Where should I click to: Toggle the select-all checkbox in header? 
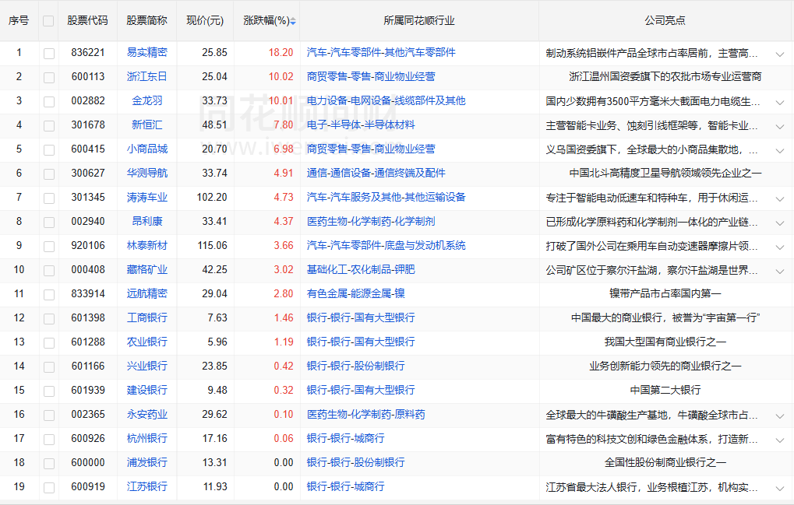click(x=48, y=21)
